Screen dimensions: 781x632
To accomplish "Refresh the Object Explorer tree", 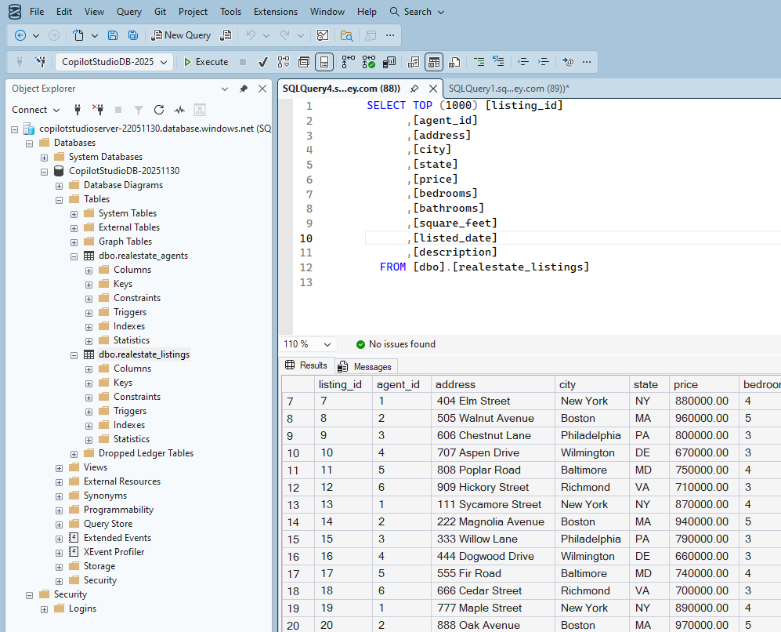I will coord(159,110).
